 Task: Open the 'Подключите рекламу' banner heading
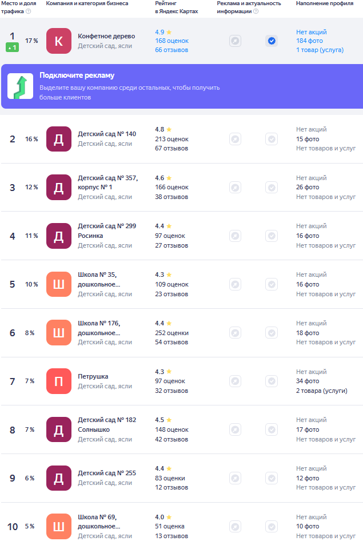[77, 75]
